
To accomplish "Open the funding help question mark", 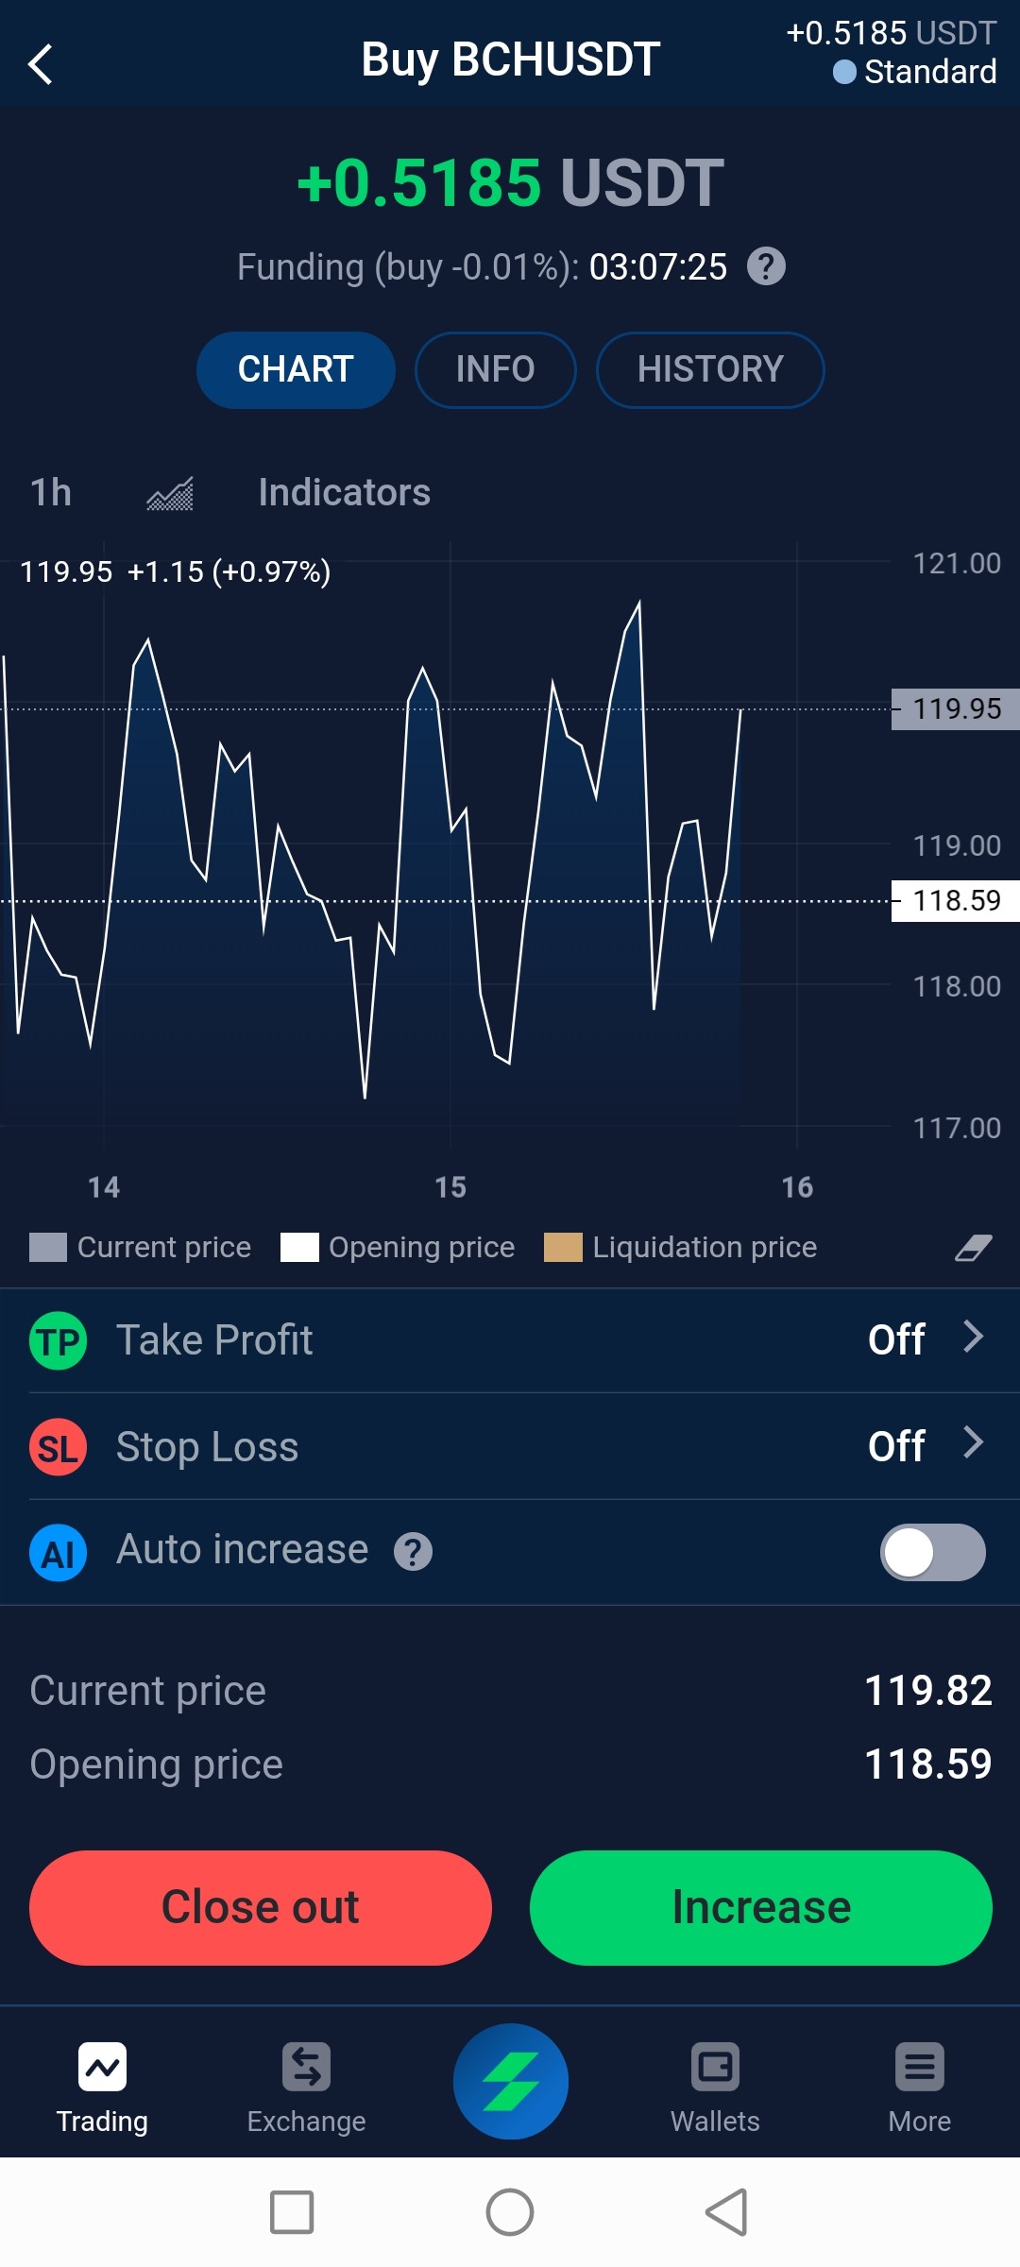I will pos(766,266).
